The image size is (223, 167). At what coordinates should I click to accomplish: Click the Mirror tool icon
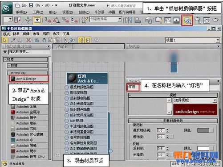129,20
